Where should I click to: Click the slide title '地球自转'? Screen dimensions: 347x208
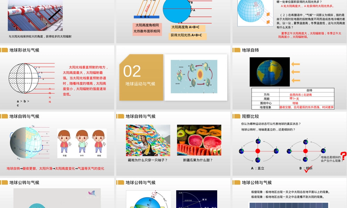[250, 50]
